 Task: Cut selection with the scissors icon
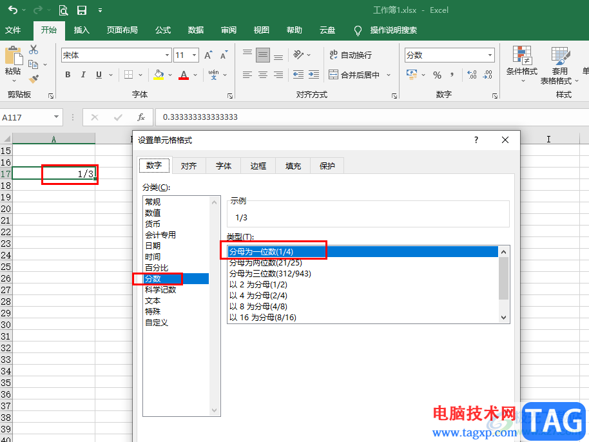[x=34, y=49]
